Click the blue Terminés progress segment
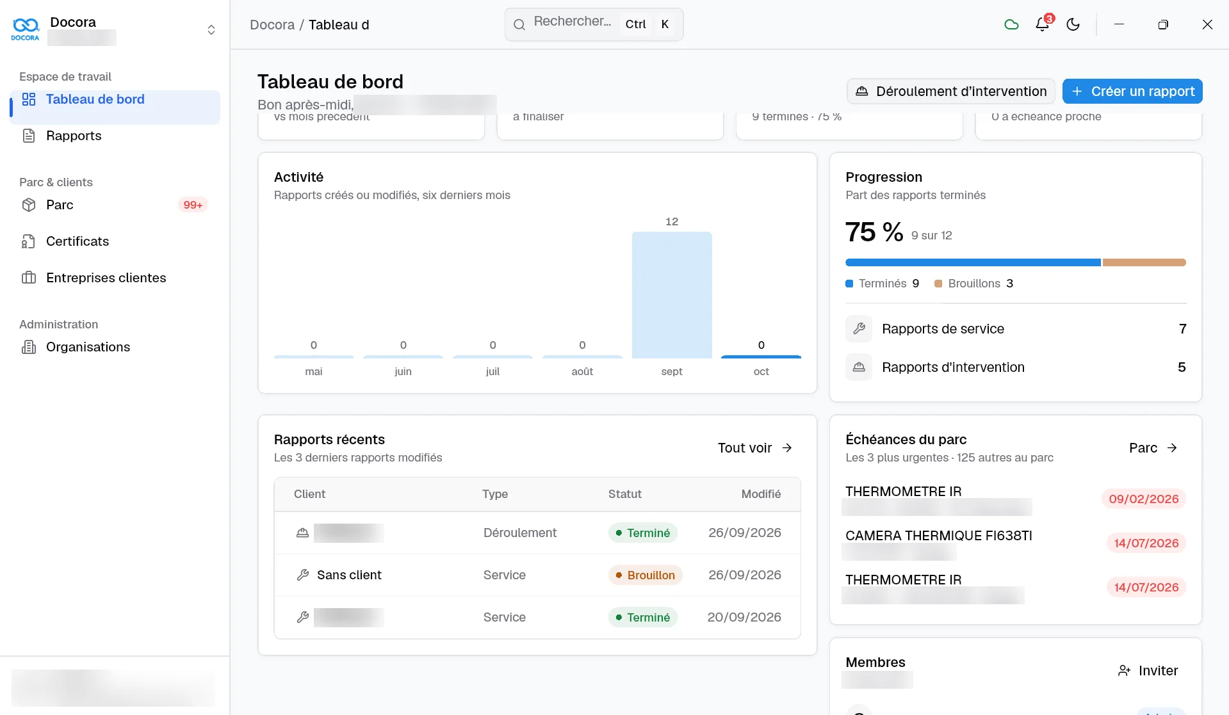Viewport: 1229px width, 715px height. [x=973, y=262]
